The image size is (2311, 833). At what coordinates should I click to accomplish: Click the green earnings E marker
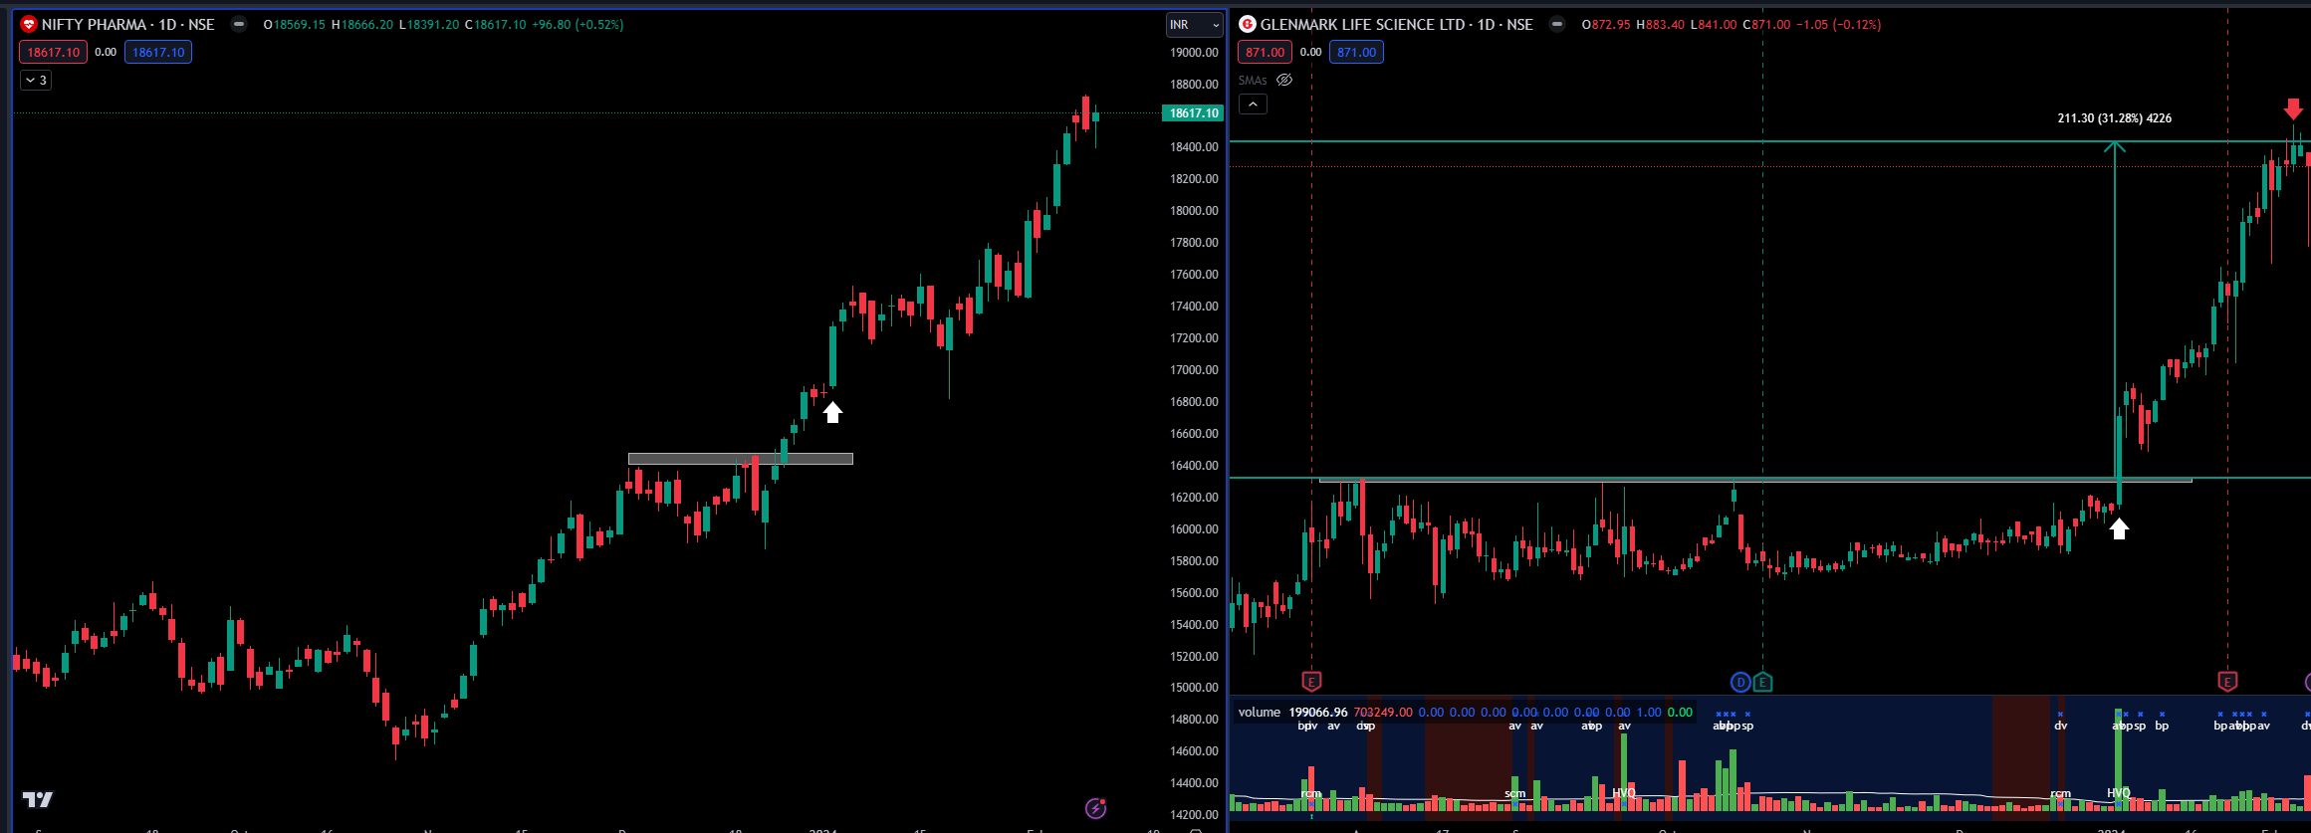(1762, 682)
